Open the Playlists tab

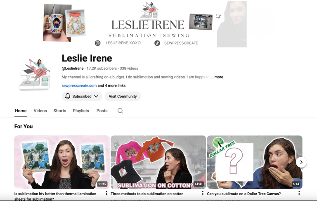click(x=81, y=111)
